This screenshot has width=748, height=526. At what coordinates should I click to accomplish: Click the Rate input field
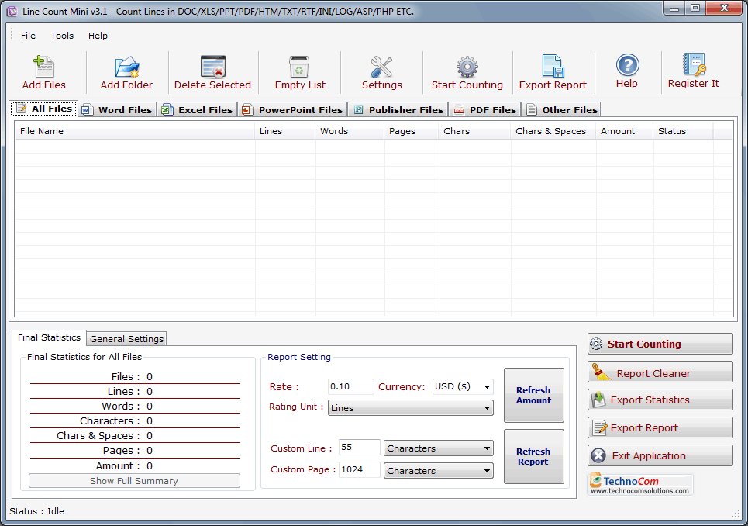point(350,386)
